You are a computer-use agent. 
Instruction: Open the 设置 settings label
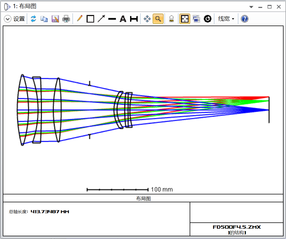(x=19, y=19)
